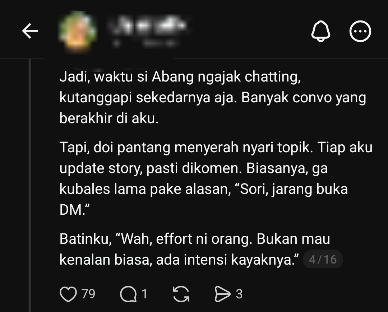Image resolution: width=388 pixels, height=312 pixels.
Task: Open the blurred profile avatar
Action: click(x=77, y=32)
